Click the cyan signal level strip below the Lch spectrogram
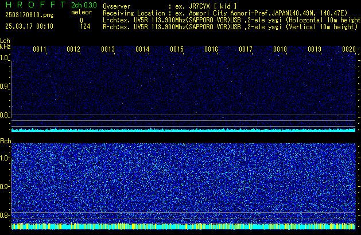 point(184,130)
